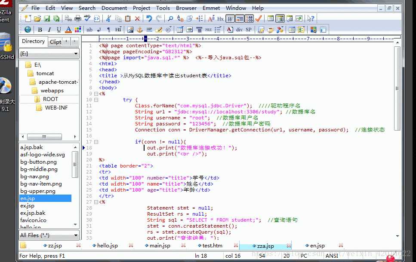The width and height of the screenshot is (416, 262).
Task: Click the Go to Line icon
Action: (199, 18)
